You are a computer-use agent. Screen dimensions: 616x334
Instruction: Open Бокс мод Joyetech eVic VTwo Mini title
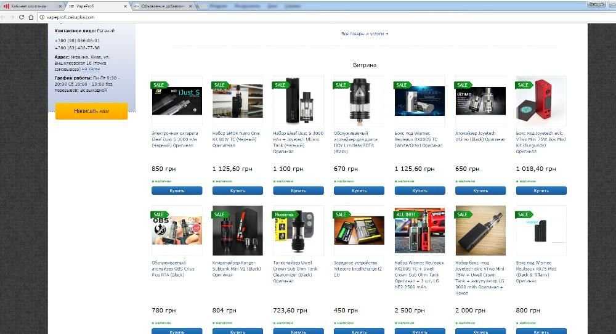click(541, 142)
